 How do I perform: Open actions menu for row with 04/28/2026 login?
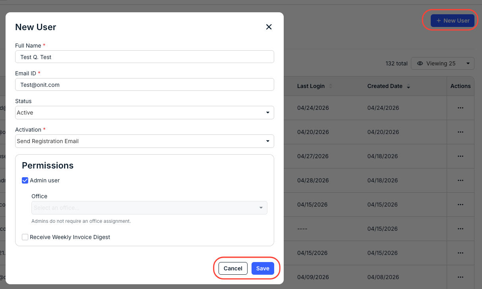click(x=461, y=180)
